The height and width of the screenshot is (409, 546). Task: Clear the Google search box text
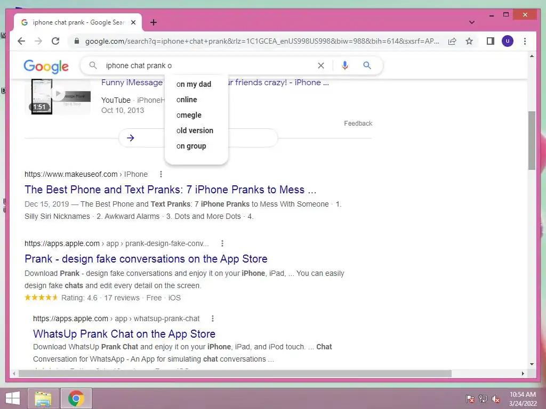pyautogui.click(x=320, y=66)
